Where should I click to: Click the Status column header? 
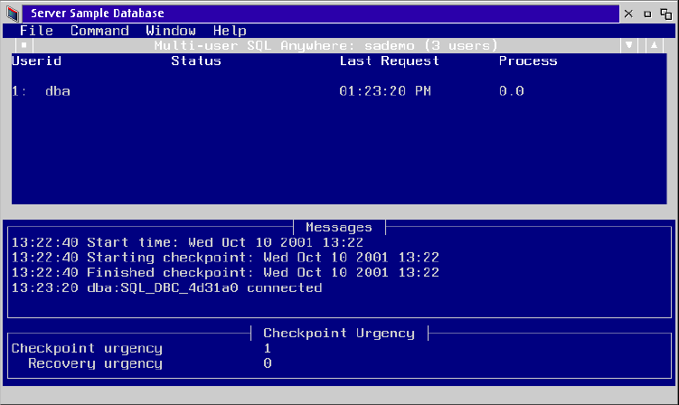[x=195, y=61]
